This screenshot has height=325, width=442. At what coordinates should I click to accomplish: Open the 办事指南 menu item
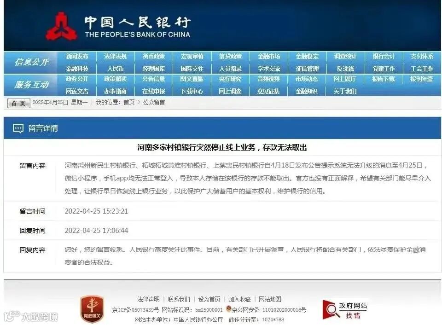coord(115,91)
